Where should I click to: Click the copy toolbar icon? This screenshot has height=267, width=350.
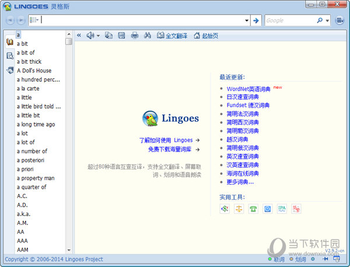pyautogui.click(x=108, y=35)
